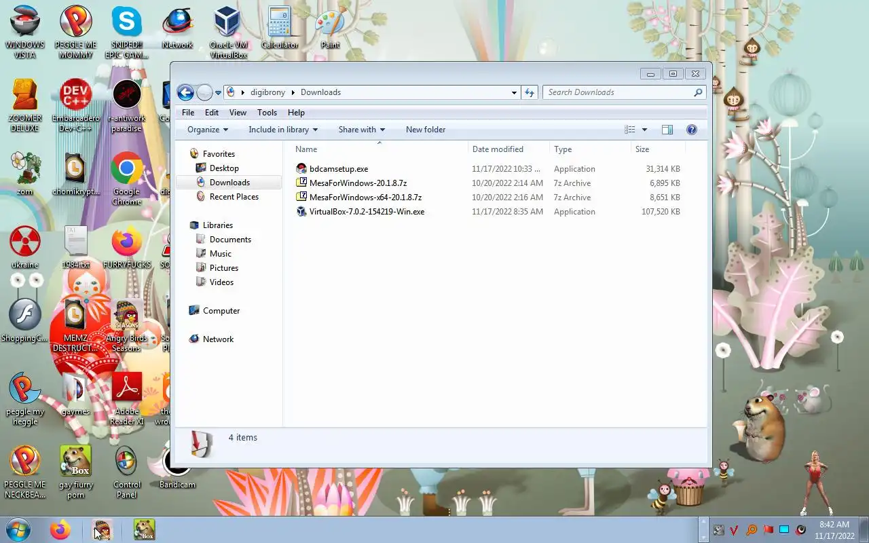Show the preview pane
Screen dimensions: 869x543
click(x=667, y=130)
